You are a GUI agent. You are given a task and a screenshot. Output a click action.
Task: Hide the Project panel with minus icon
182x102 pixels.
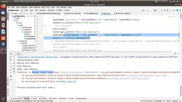click(34, 13)
